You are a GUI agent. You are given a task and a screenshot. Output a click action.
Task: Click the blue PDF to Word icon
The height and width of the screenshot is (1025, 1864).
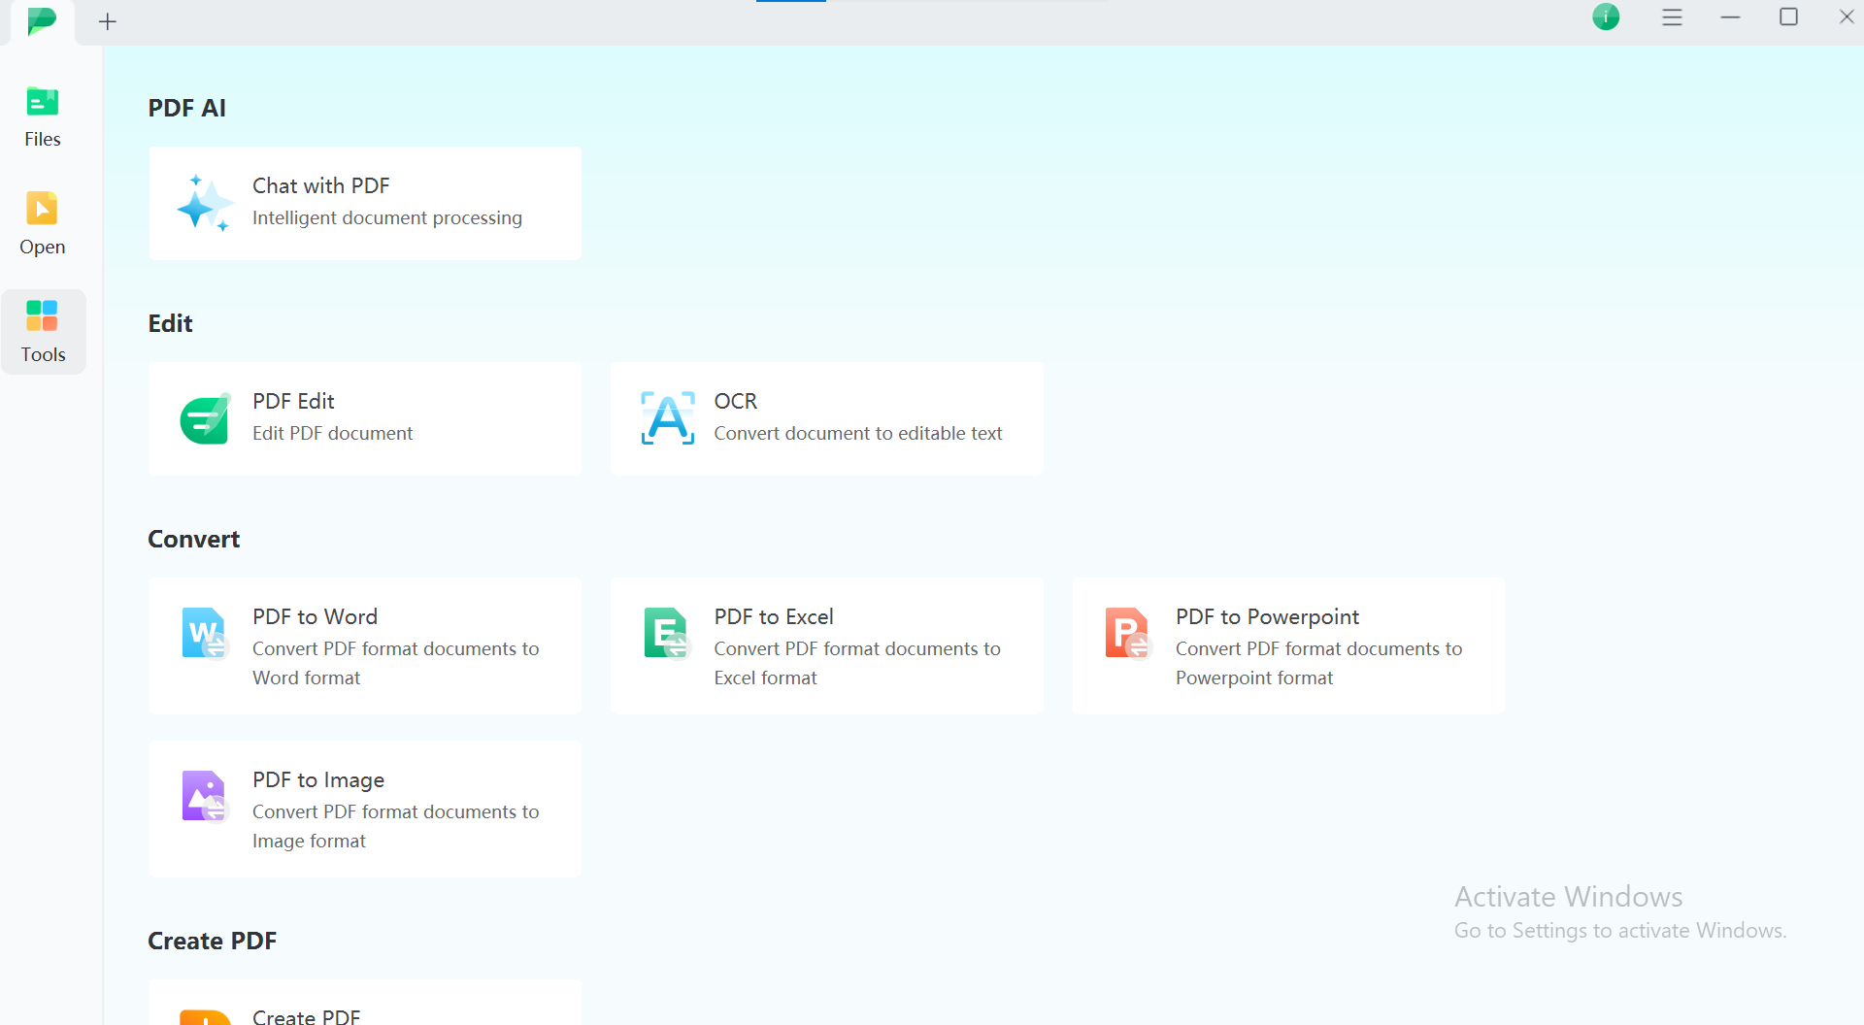pyautogui.click(x=204, y=633)
